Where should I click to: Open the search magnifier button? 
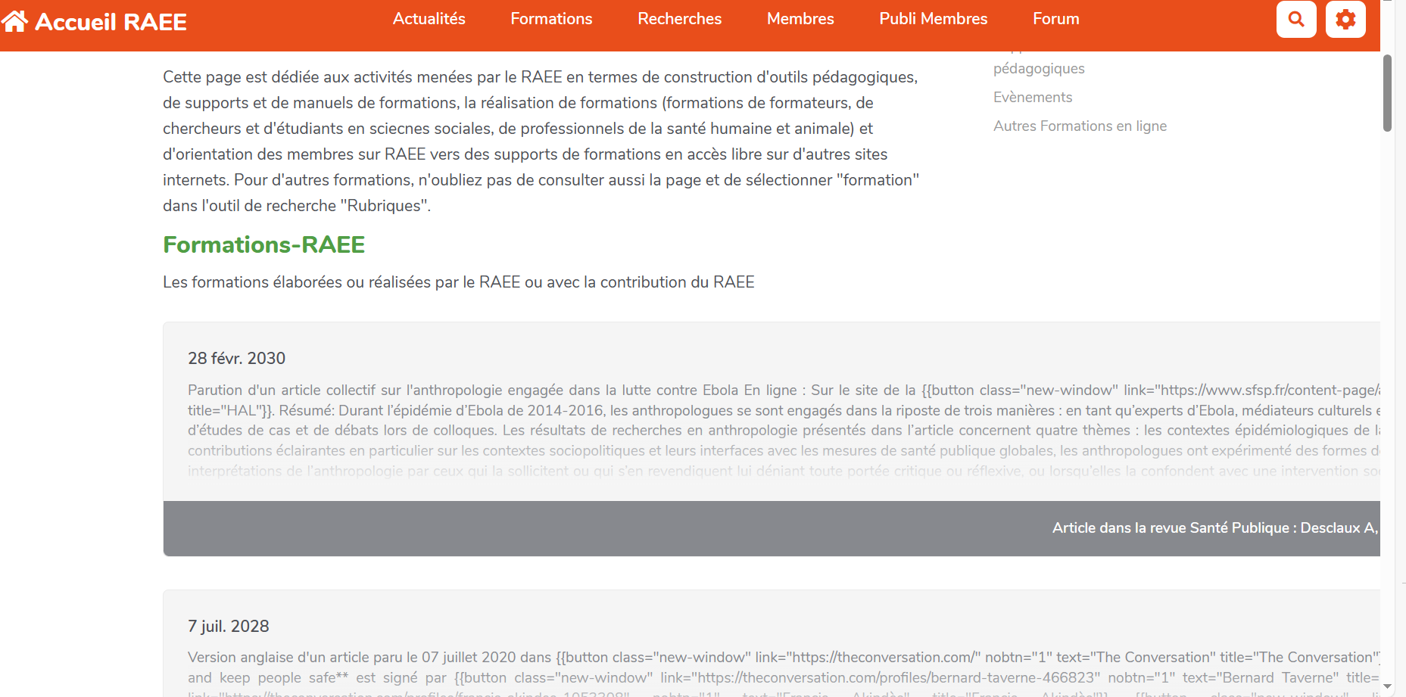1296,19
